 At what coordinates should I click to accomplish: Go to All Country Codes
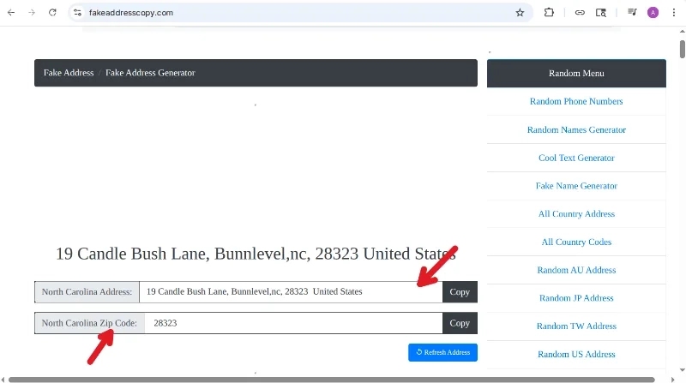(576, 242)
